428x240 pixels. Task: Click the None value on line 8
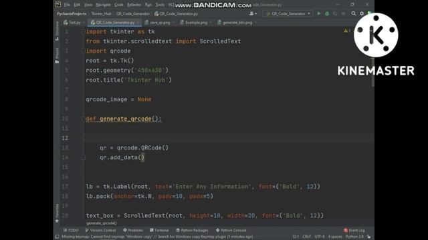[144, 99]
